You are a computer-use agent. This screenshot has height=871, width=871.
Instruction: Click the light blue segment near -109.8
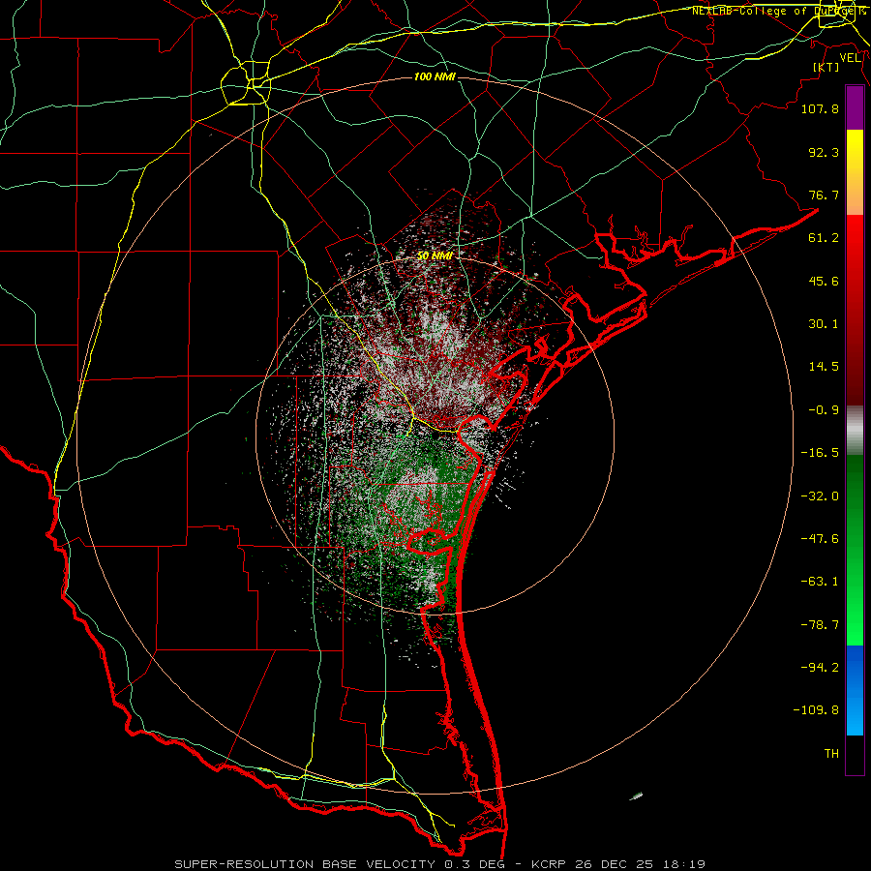pyautogui.click(x=855, y=715)
